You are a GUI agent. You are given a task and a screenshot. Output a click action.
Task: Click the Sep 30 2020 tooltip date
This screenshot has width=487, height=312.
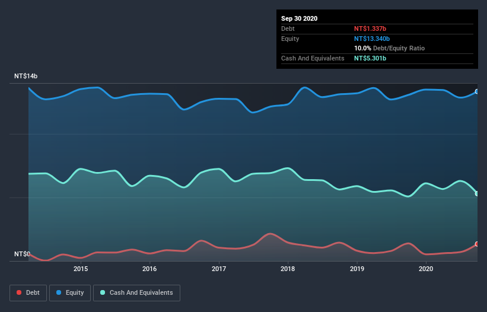[x=299, y=18]
